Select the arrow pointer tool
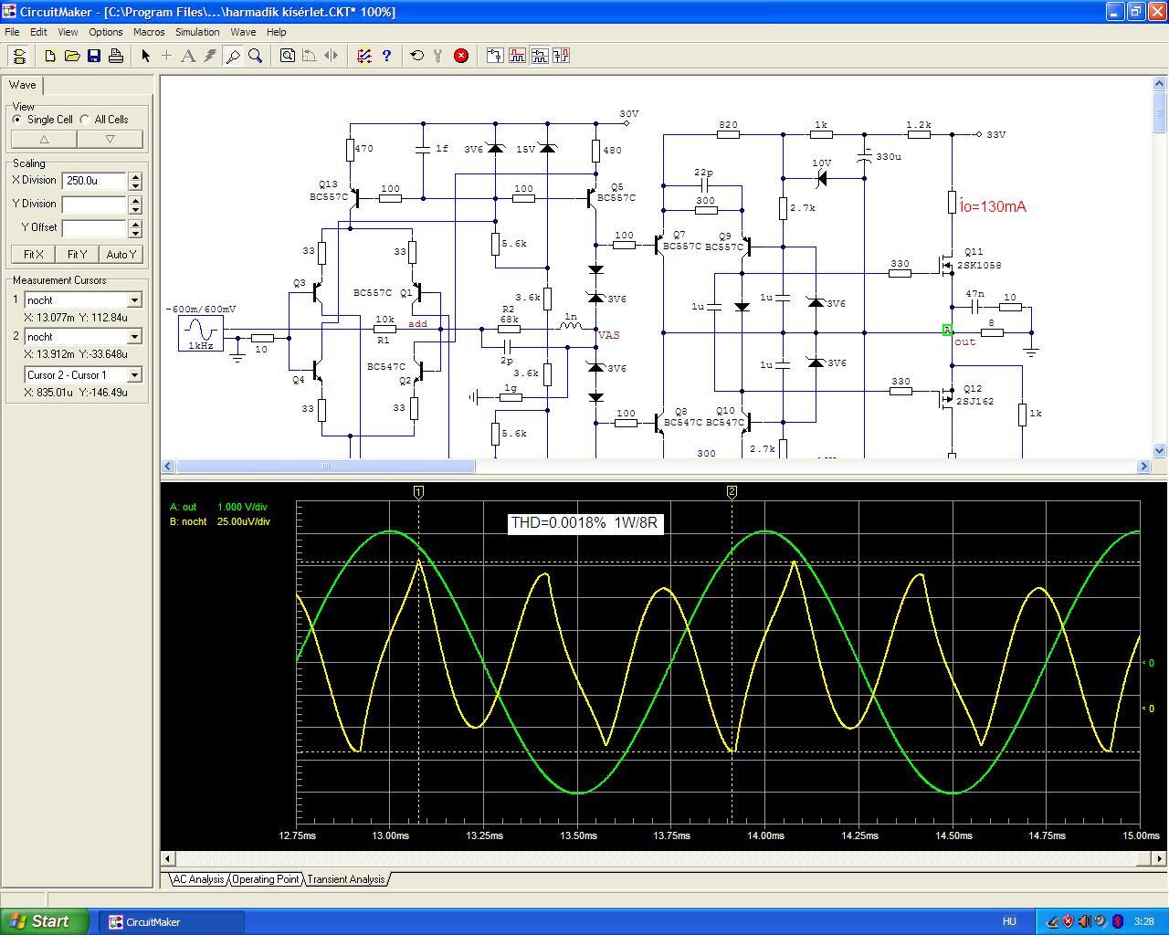The height and width of the screenshot is (935, 1169). point(145,56)
